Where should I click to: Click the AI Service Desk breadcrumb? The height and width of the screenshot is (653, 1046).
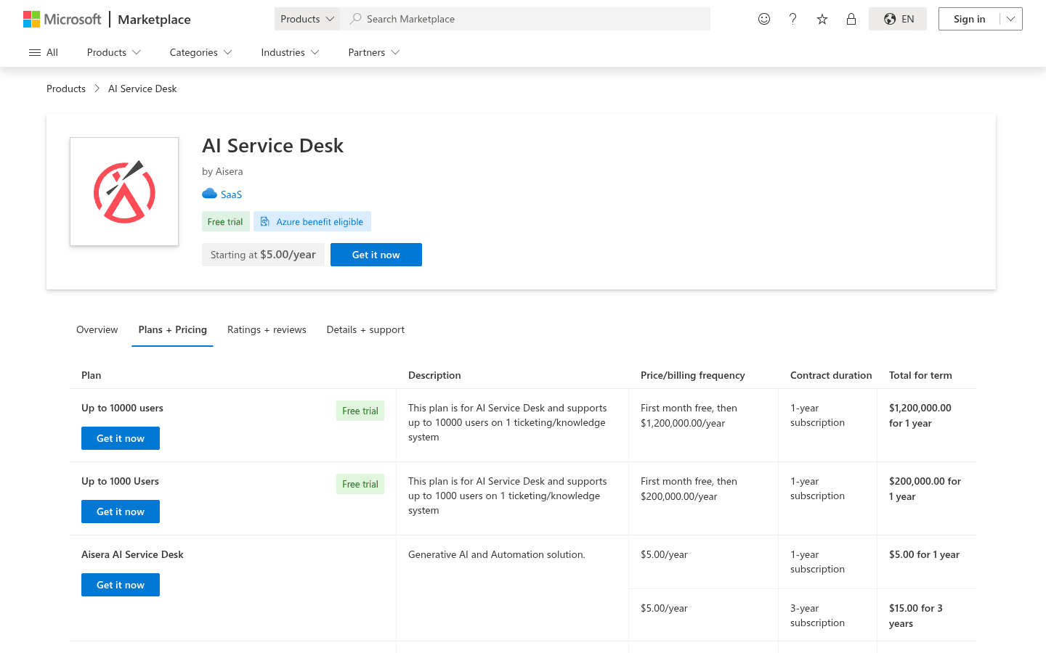[x=142, y=89]
